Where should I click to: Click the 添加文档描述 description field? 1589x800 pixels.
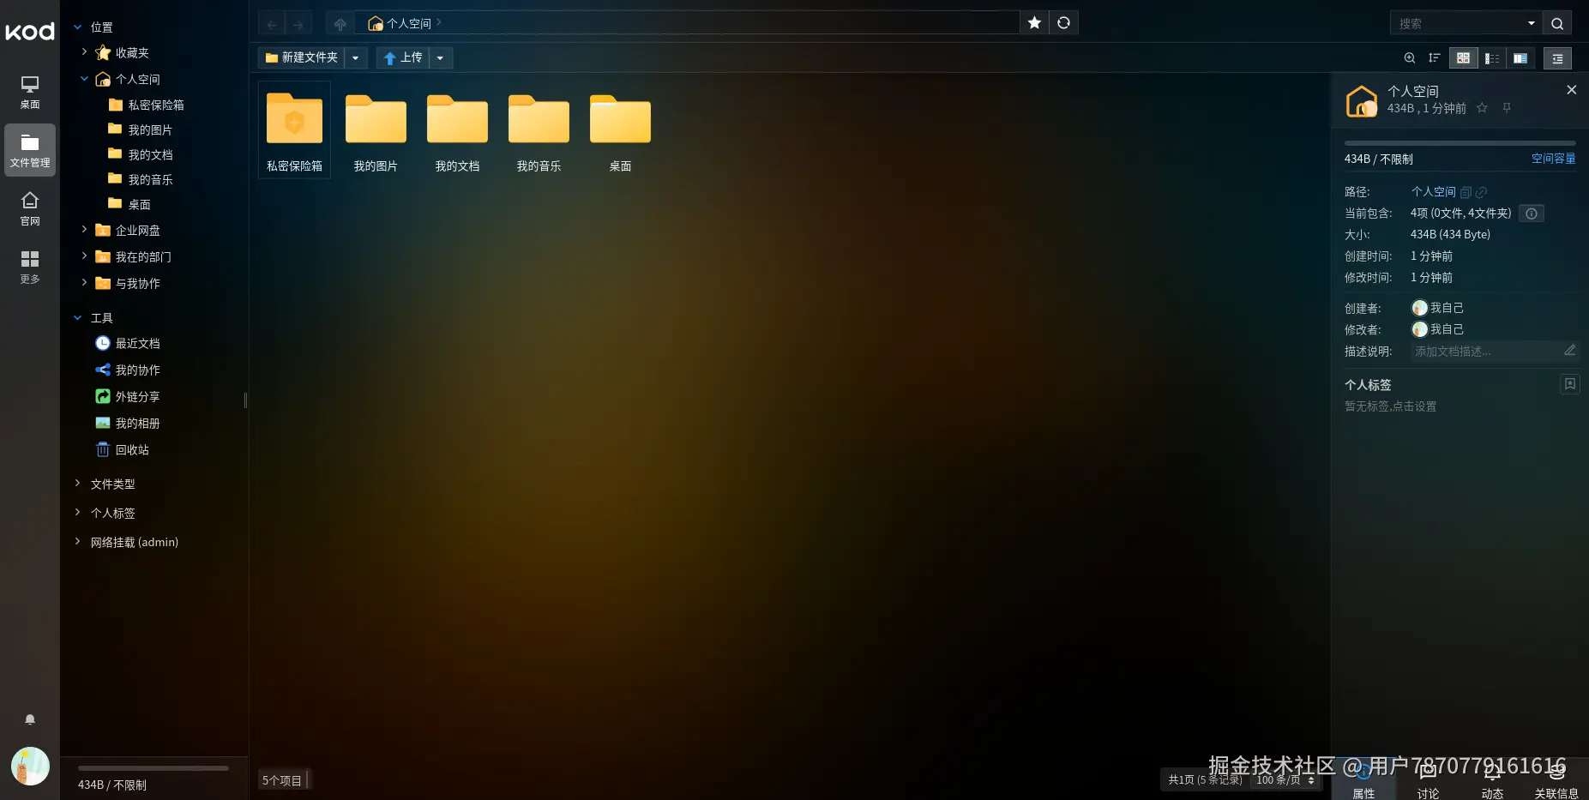pyautogui.click(x=1493, y=352)
